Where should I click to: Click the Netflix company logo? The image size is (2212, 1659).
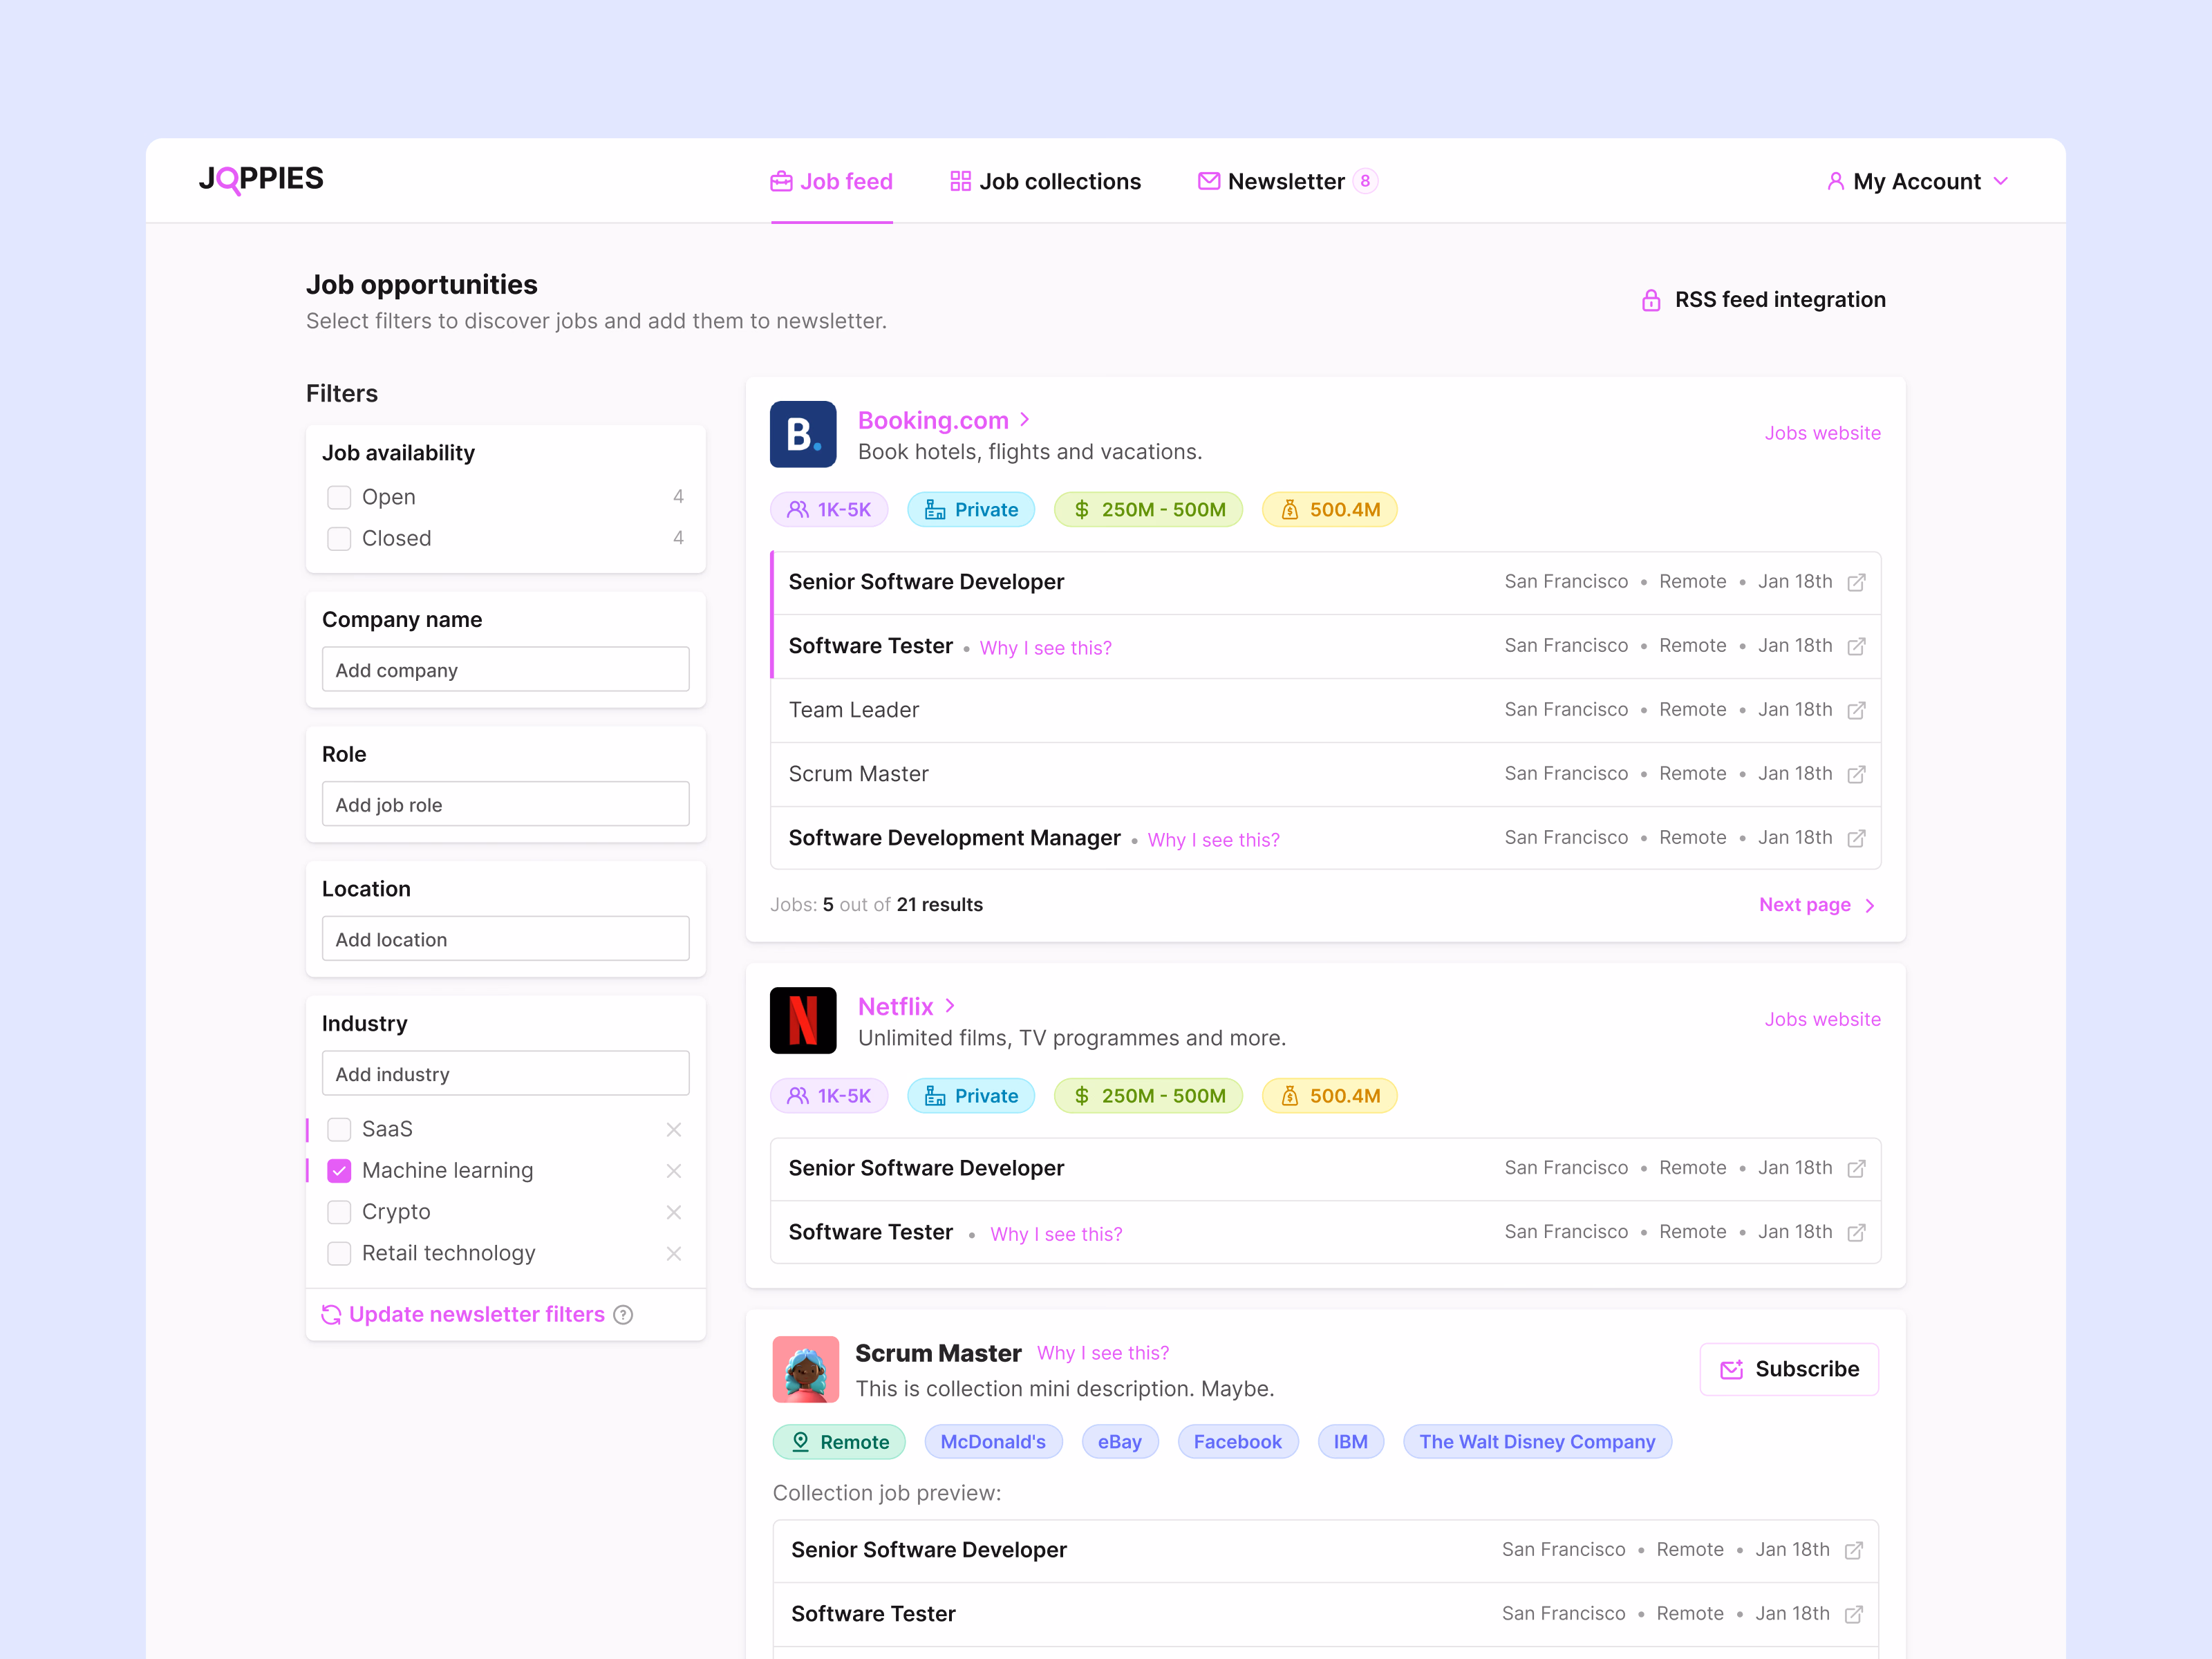(x=803, y=1020)
